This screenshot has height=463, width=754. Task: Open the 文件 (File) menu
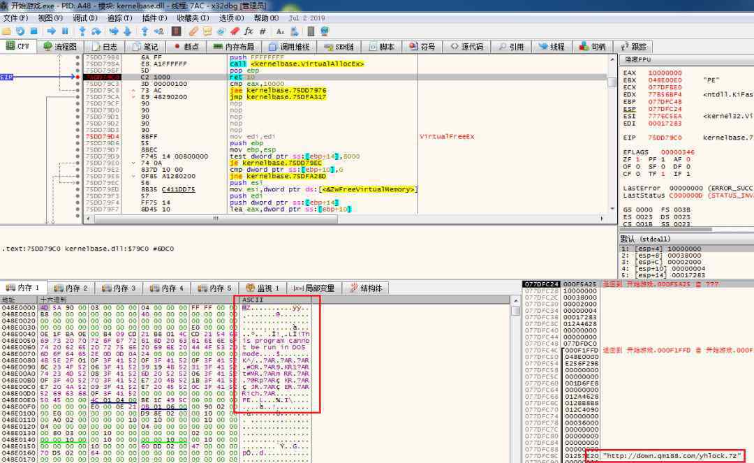click(15, 17)
